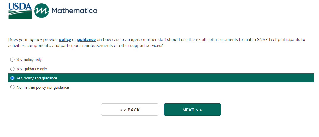Click "No, neither policy nor guidance" label text
Image resolution: width=319 pixels, height=137 pixels.
[43, 87]
